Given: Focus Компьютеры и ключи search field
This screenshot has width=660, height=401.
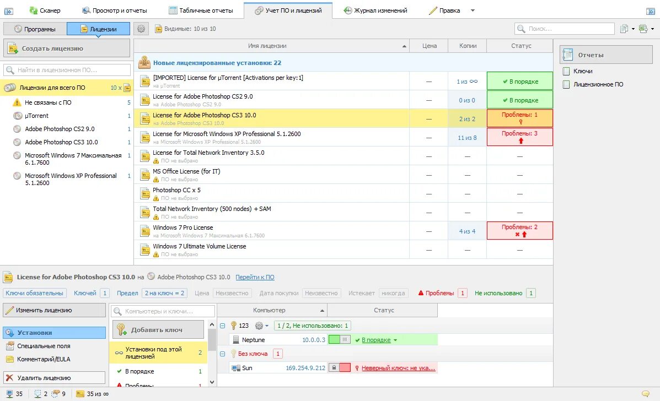Looking at the screenshot, I should [163, 311].
